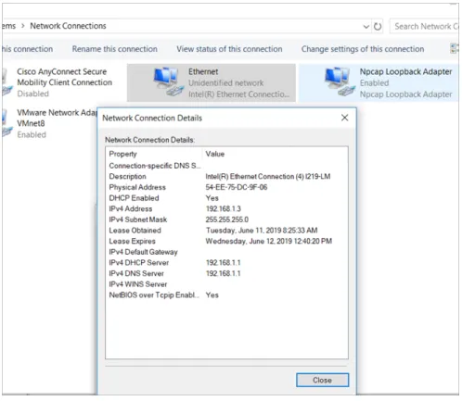The image size is (462, 401).
Task: Select Intel(R) Ethernet Connection (4) I219-LM value
Action: [268, 177]
